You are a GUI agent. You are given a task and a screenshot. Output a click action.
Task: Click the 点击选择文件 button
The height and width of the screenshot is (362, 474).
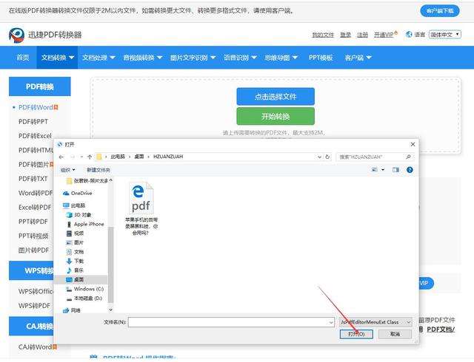coord(276,97)
